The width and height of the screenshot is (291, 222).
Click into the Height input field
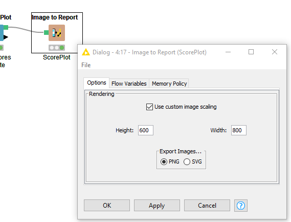[146, 130]
